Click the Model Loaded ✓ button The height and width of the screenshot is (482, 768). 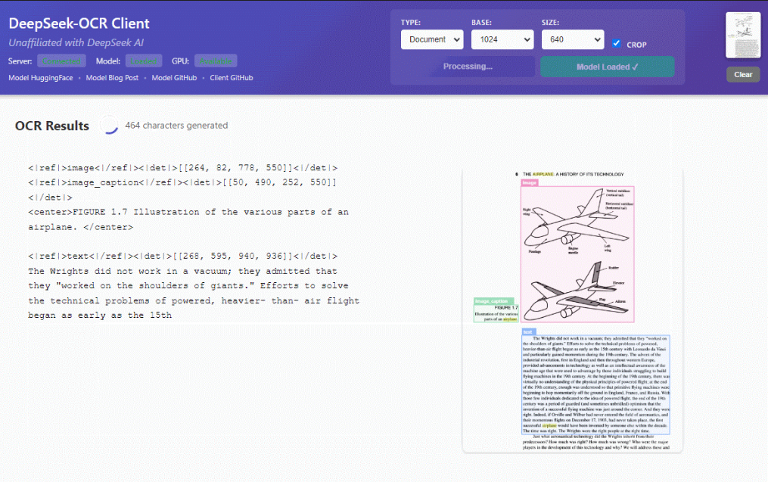tap(607, 67)
